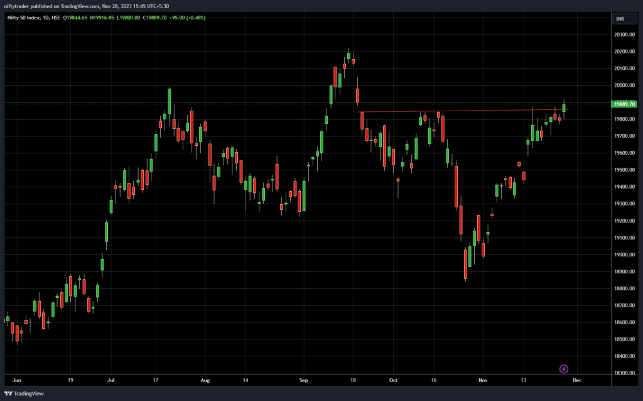Click the 19300.00 price axis label
Image resolution: width=643 pixels, height=401 pixels.
(x=624, y=204)
